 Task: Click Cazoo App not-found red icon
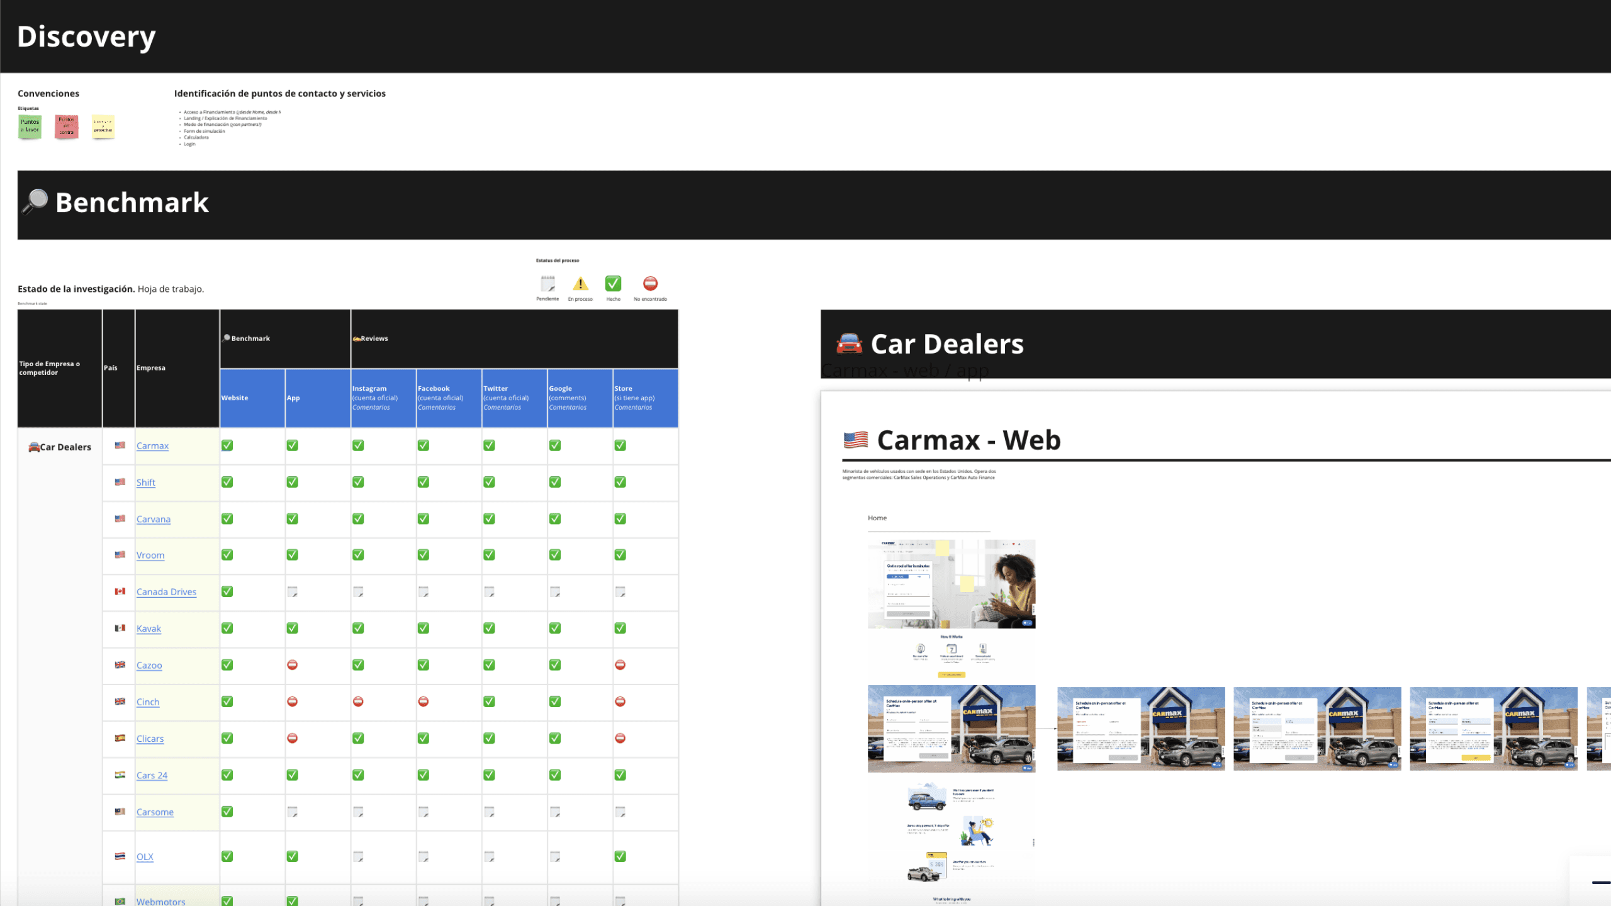[x=293, y=665]
